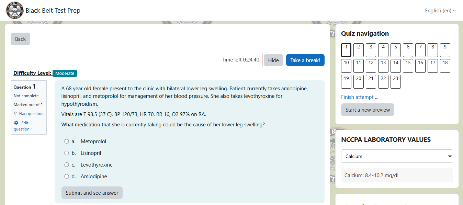This screenshot has width=463, height=205.
Task: Click the Black Belt Test Prep logo
Action: (15, 10)
